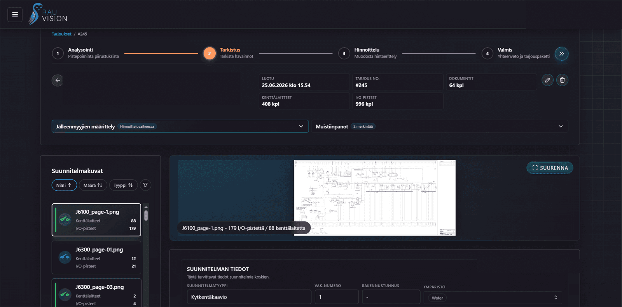The height and width of the screenshot is (307, 622).
Task: Open the hamburger menu
Action: tap(15, 14)
